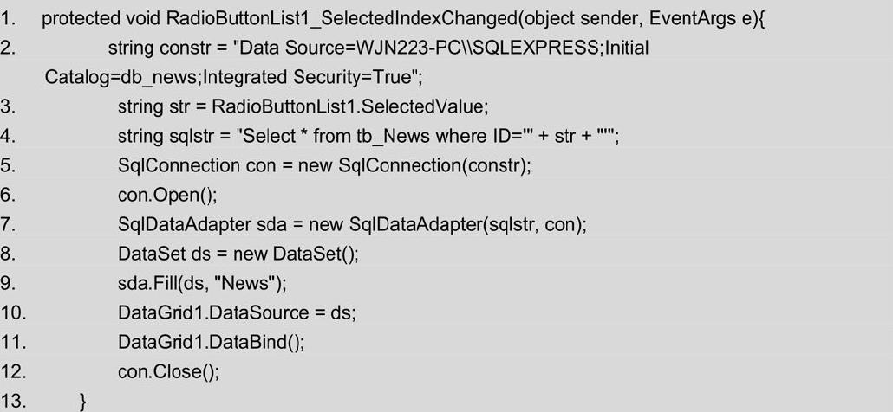Click DataGrid1.DataSource assignment line
The height and width of the screenshot is (412, 893).
[237, 313]
